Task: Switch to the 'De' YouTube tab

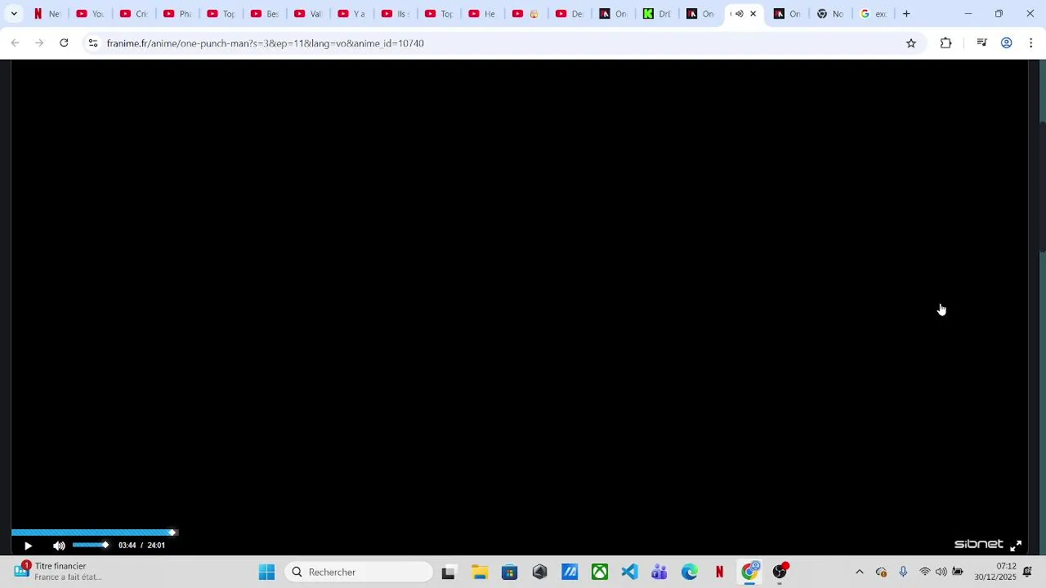Action: [x=570, y=14]
